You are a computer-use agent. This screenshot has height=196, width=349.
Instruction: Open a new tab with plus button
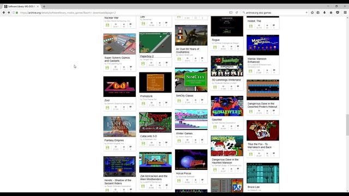(44, 7)
